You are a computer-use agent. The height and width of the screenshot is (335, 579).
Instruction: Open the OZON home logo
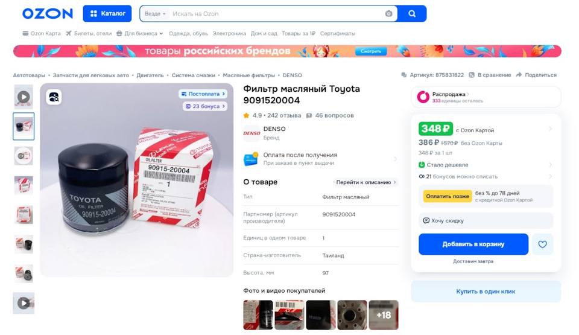coord(48,14)
